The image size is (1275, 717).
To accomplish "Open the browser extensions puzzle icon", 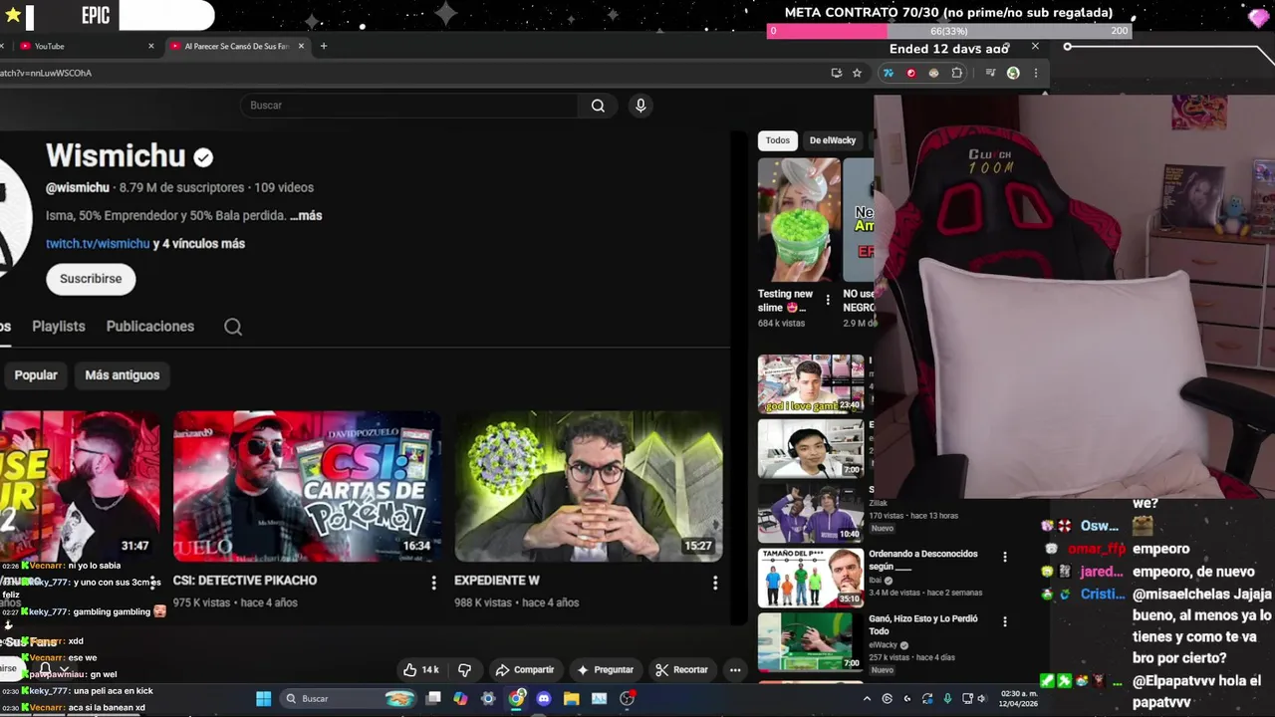I will tap(957, 73).
